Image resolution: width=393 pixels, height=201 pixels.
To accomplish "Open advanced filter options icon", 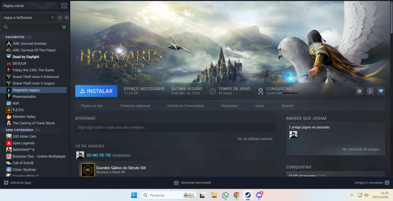I will point(64,27).
